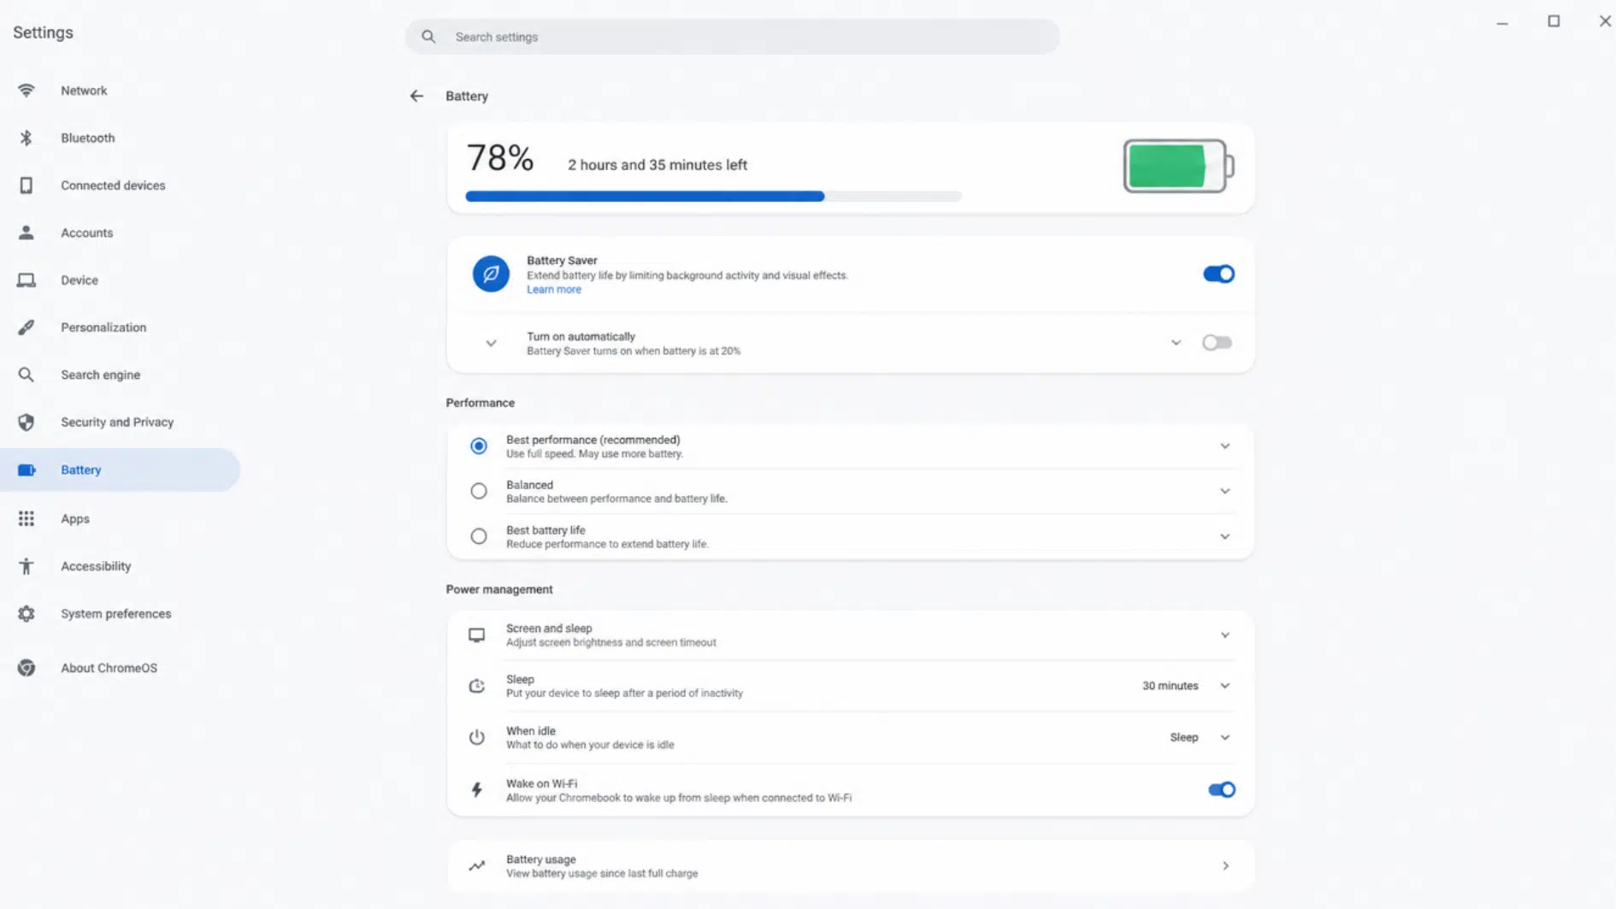1616x909 pixels.
Task: Minimize the Settings window
Action: [1502, 22]
